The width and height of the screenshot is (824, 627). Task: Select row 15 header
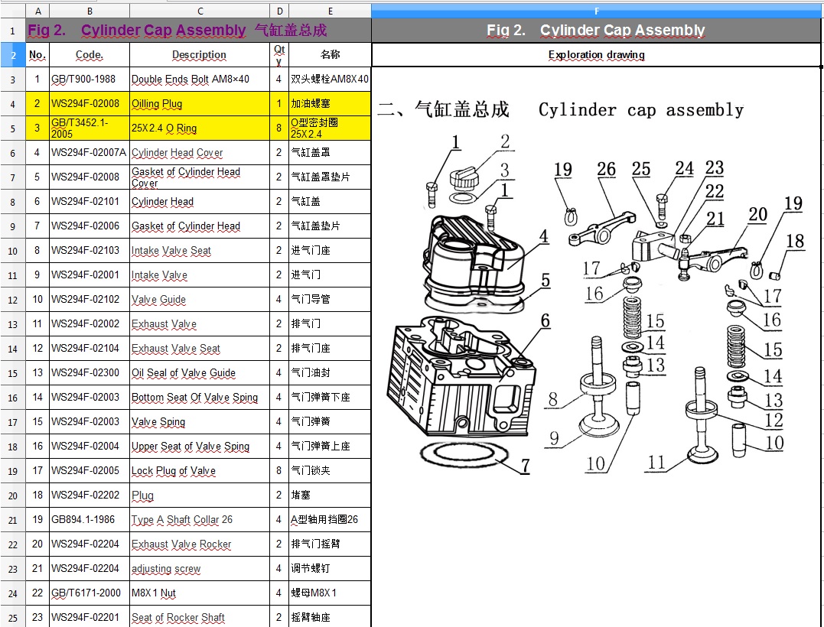[12, 373]
